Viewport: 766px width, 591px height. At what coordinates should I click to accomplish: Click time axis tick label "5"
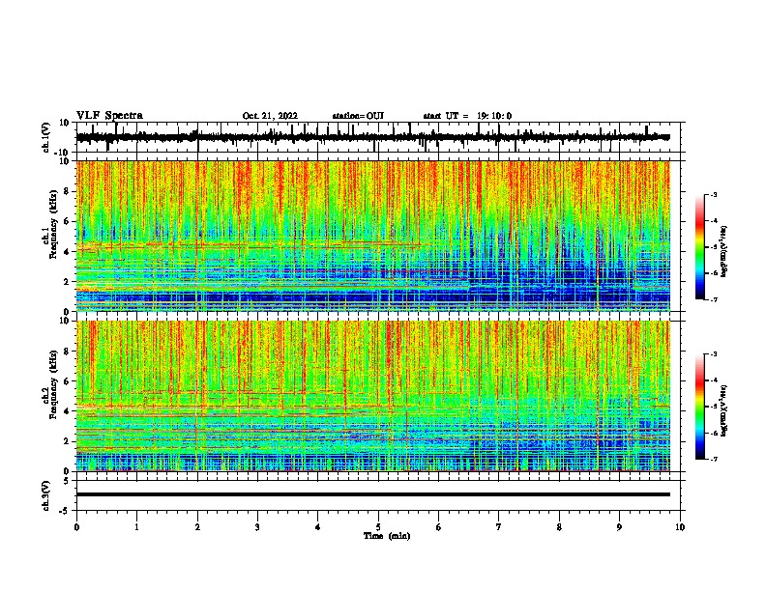coord(378,527)
